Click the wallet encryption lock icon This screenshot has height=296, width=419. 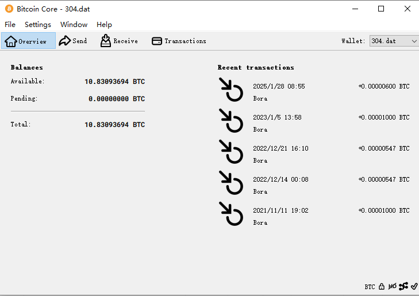point(382,286)
